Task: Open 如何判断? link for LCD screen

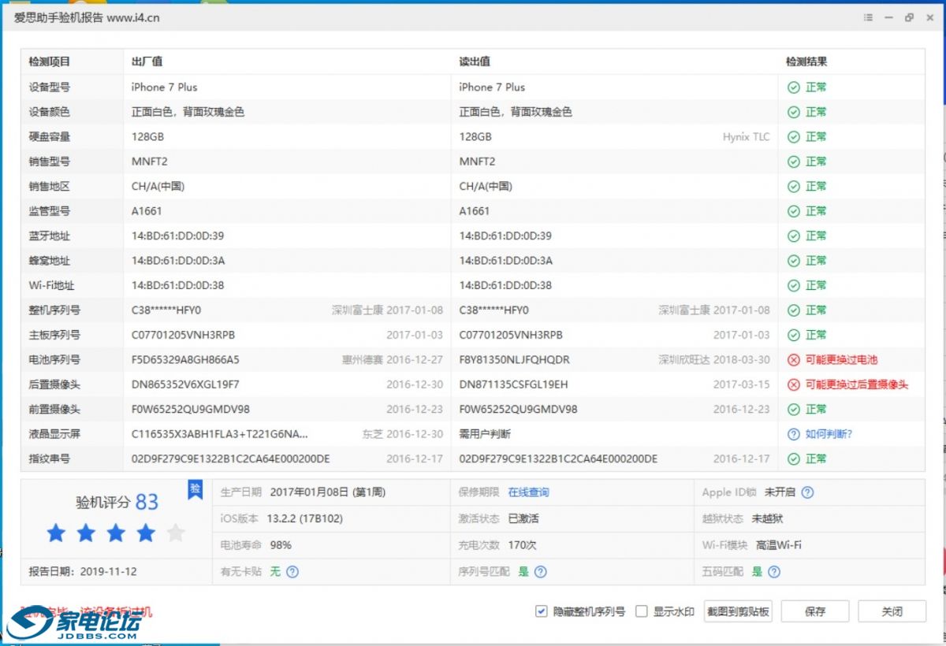Action: coord(829,434)
